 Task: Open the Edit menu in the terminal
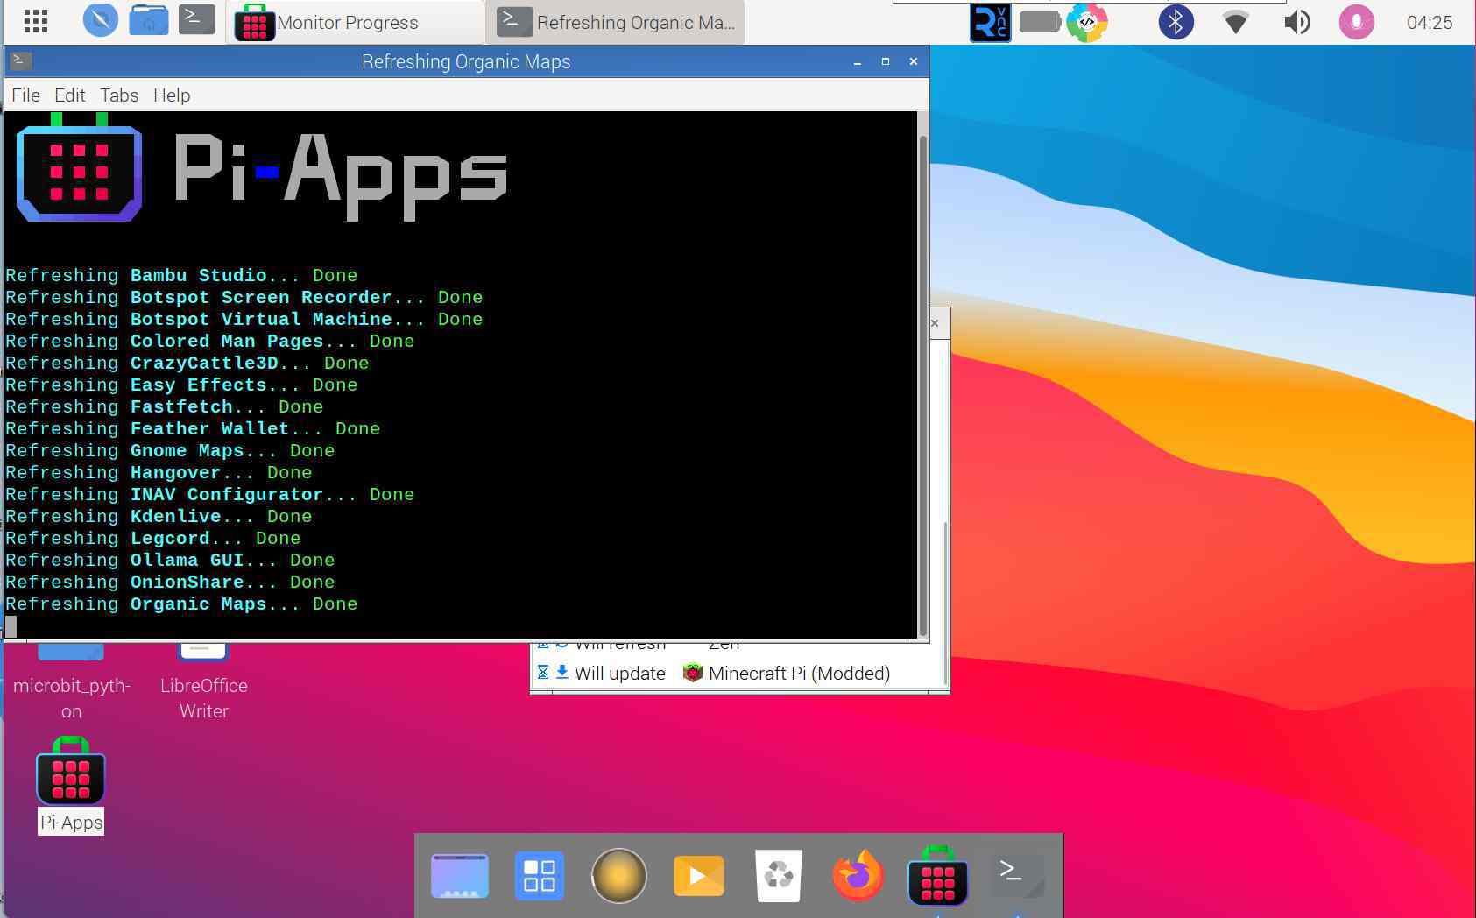tap(69, 95)
